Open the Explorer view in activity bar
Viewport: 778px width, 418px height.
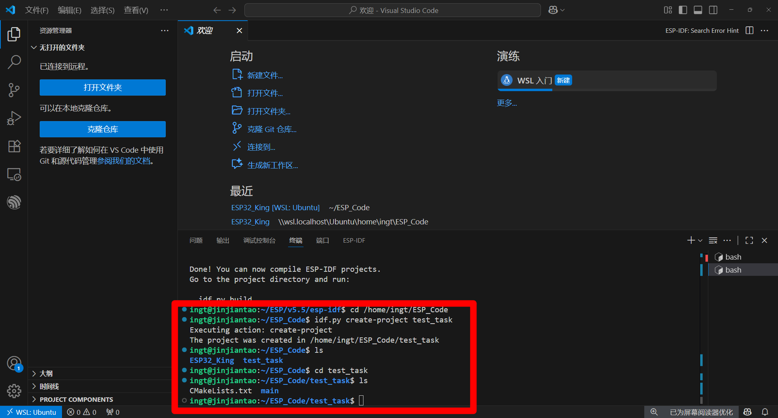pos(14,34)
